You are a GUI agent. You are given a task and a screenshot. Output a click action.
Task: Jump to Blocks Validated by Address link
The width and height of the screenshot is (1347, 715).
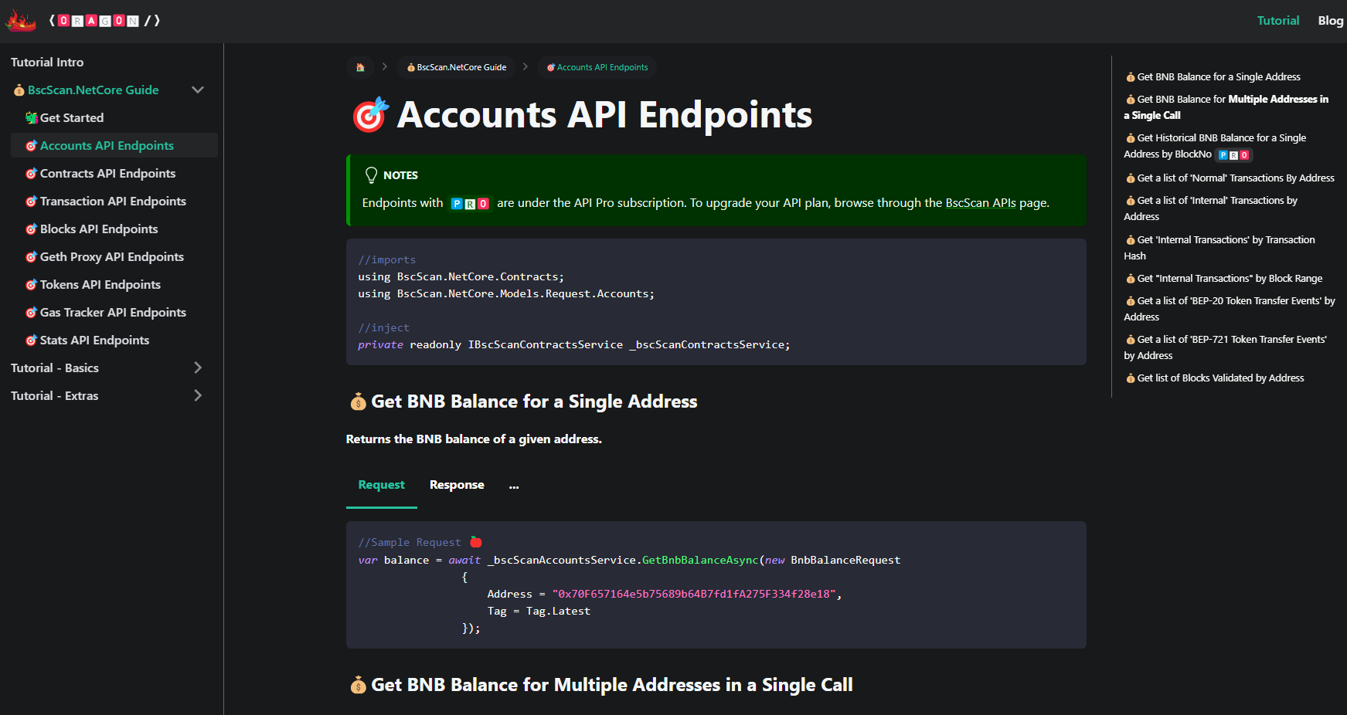[x=1214, y=378]
